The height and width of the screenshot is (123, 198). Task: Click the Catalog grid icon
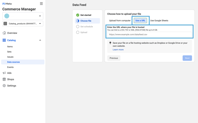pyautogui.click(x=4, y=40)
